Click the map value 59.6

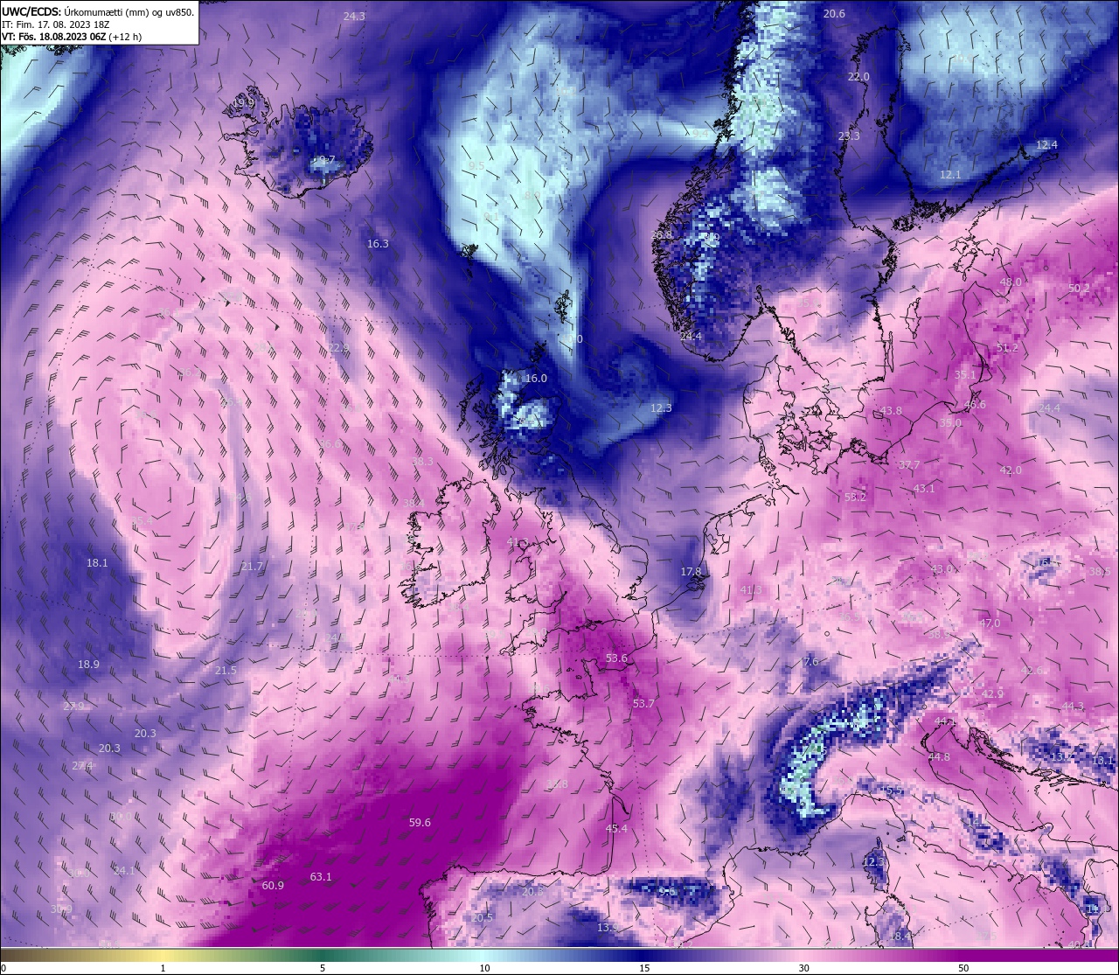pos(420,823)
